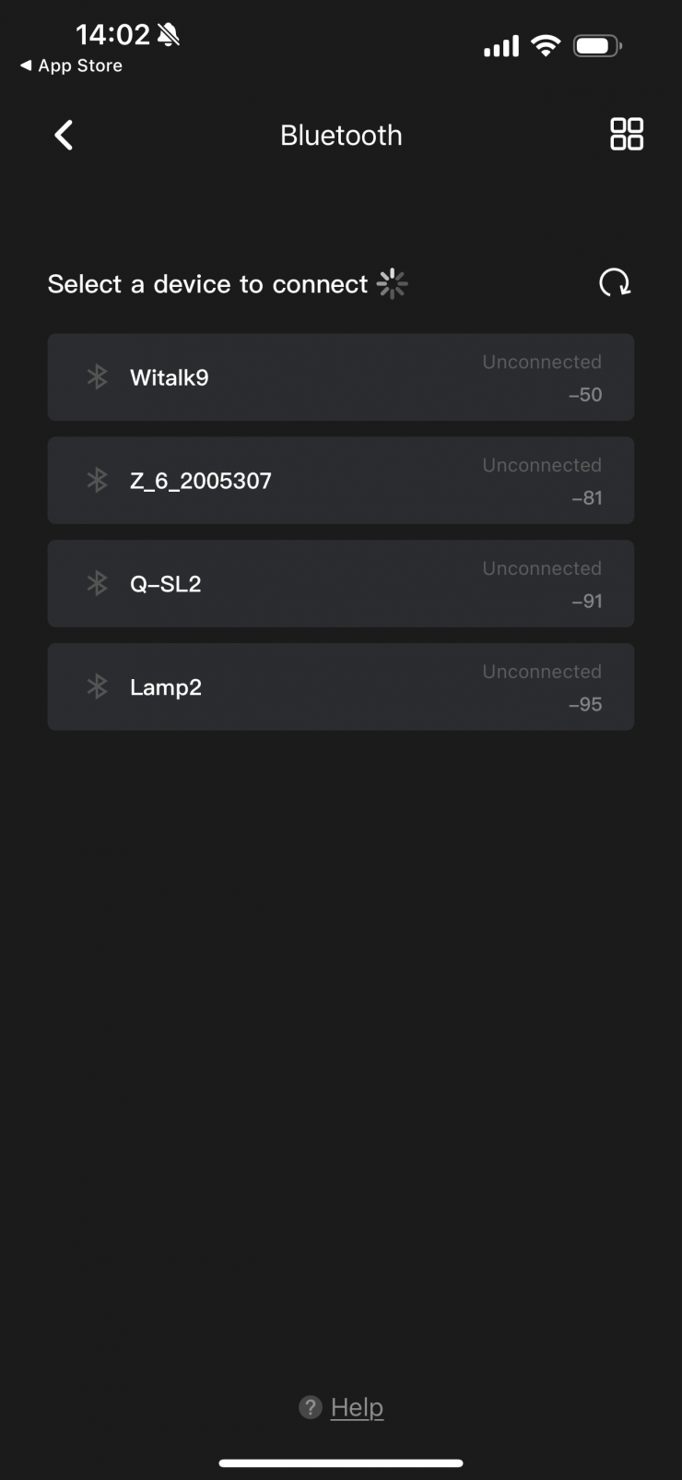Open the grid menu icon
The image size is (682, 1480).
[x=627, y=135]
